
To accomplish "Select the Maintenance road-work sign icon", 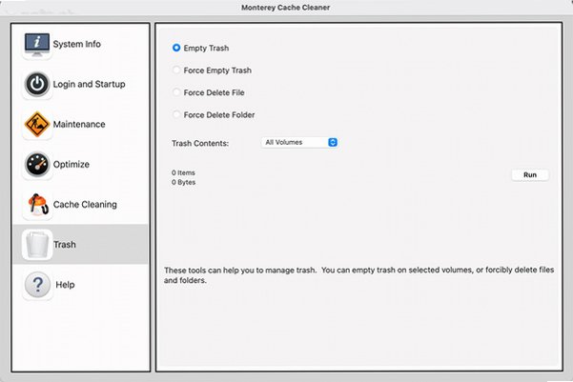I will 37,124.
